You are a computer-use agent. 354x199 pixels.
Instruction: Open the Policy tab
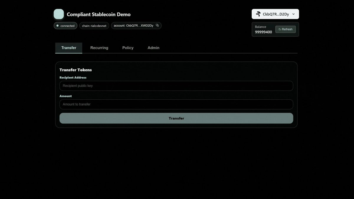(128, 48)
